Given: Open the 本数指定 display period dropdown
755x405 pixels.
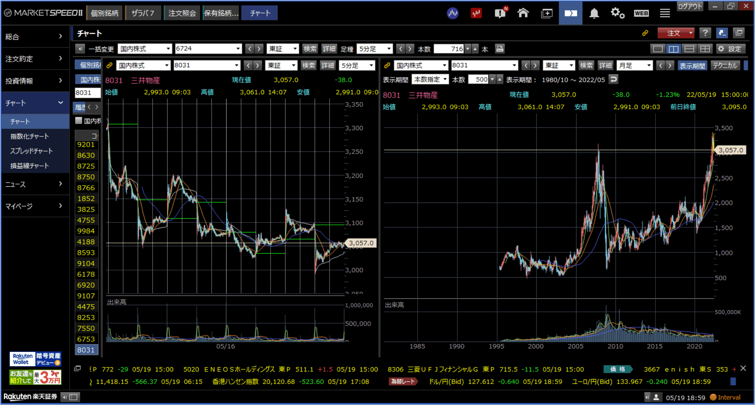Looking at the screenshot, I should [430, 79].
